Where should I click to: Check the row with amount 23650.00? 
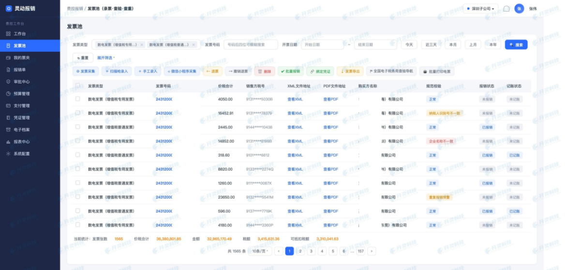tap(78, 197)
